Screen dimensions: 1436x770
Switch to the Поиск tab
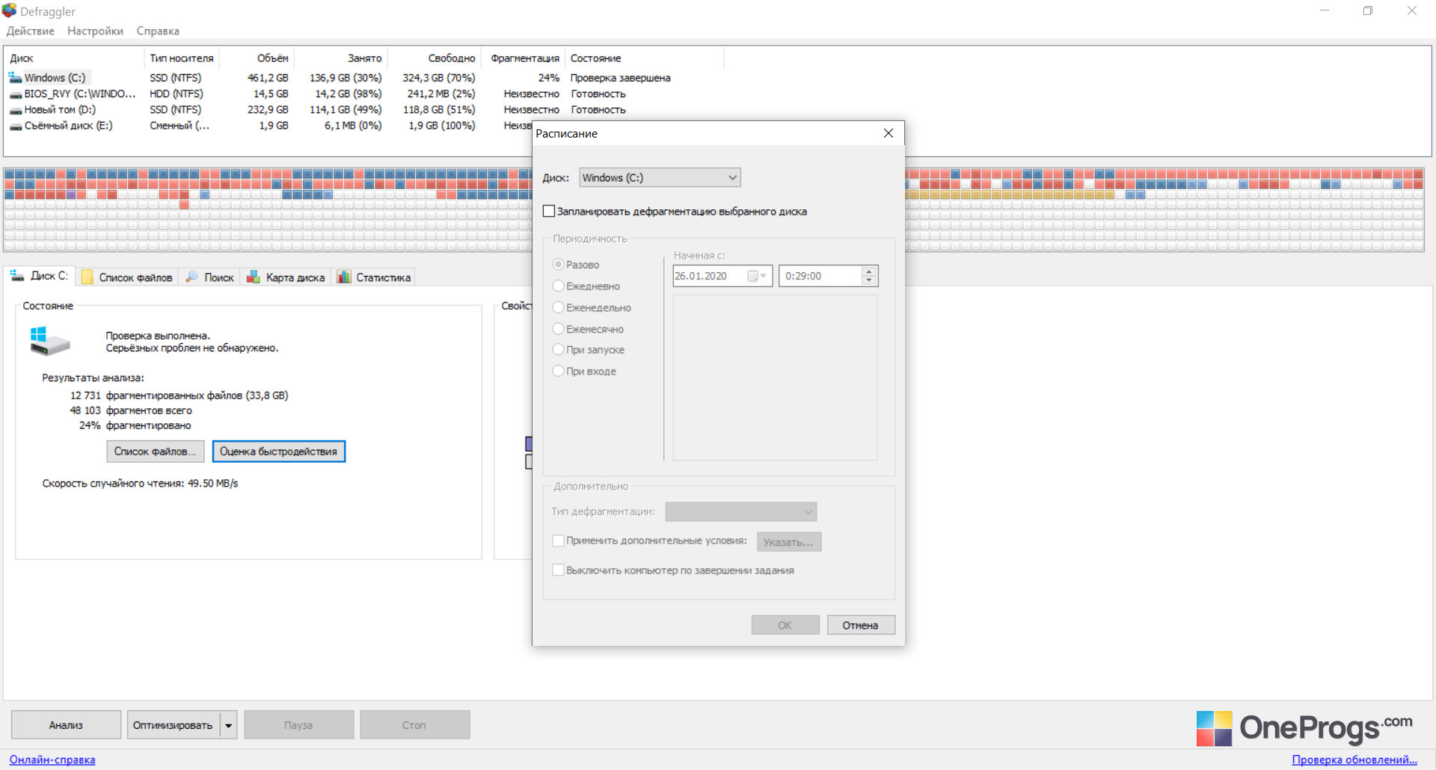(x=210, y=277)
